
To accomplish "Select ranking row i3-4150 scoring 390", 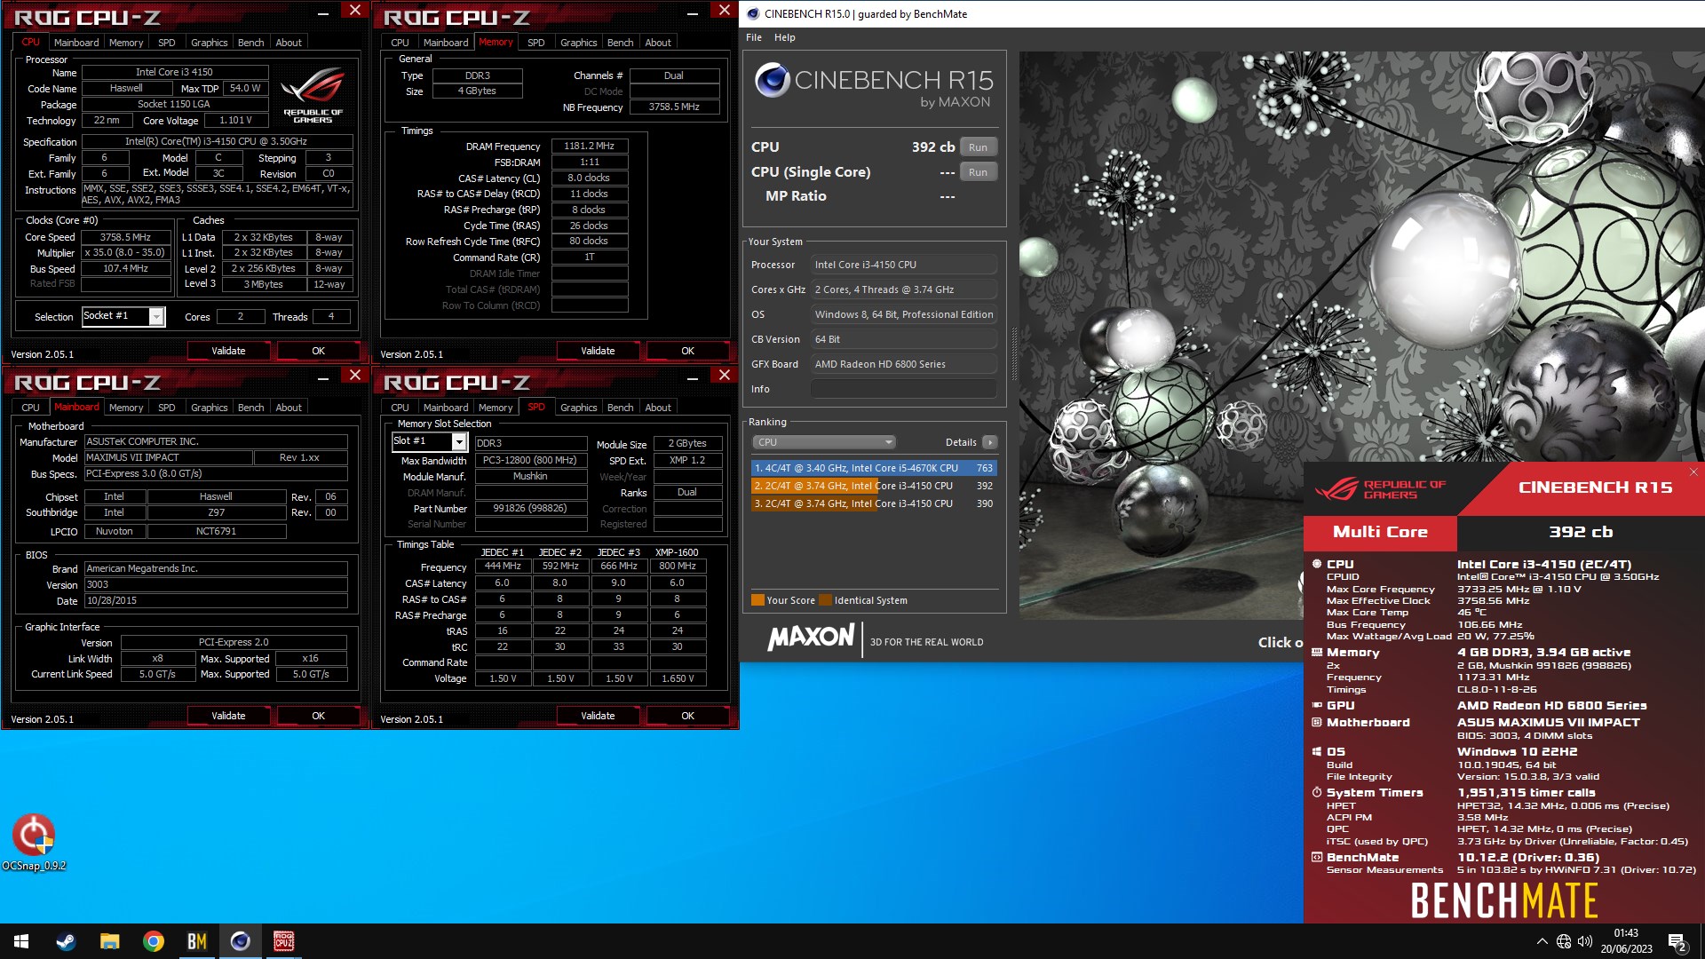I will click(874, 503).
